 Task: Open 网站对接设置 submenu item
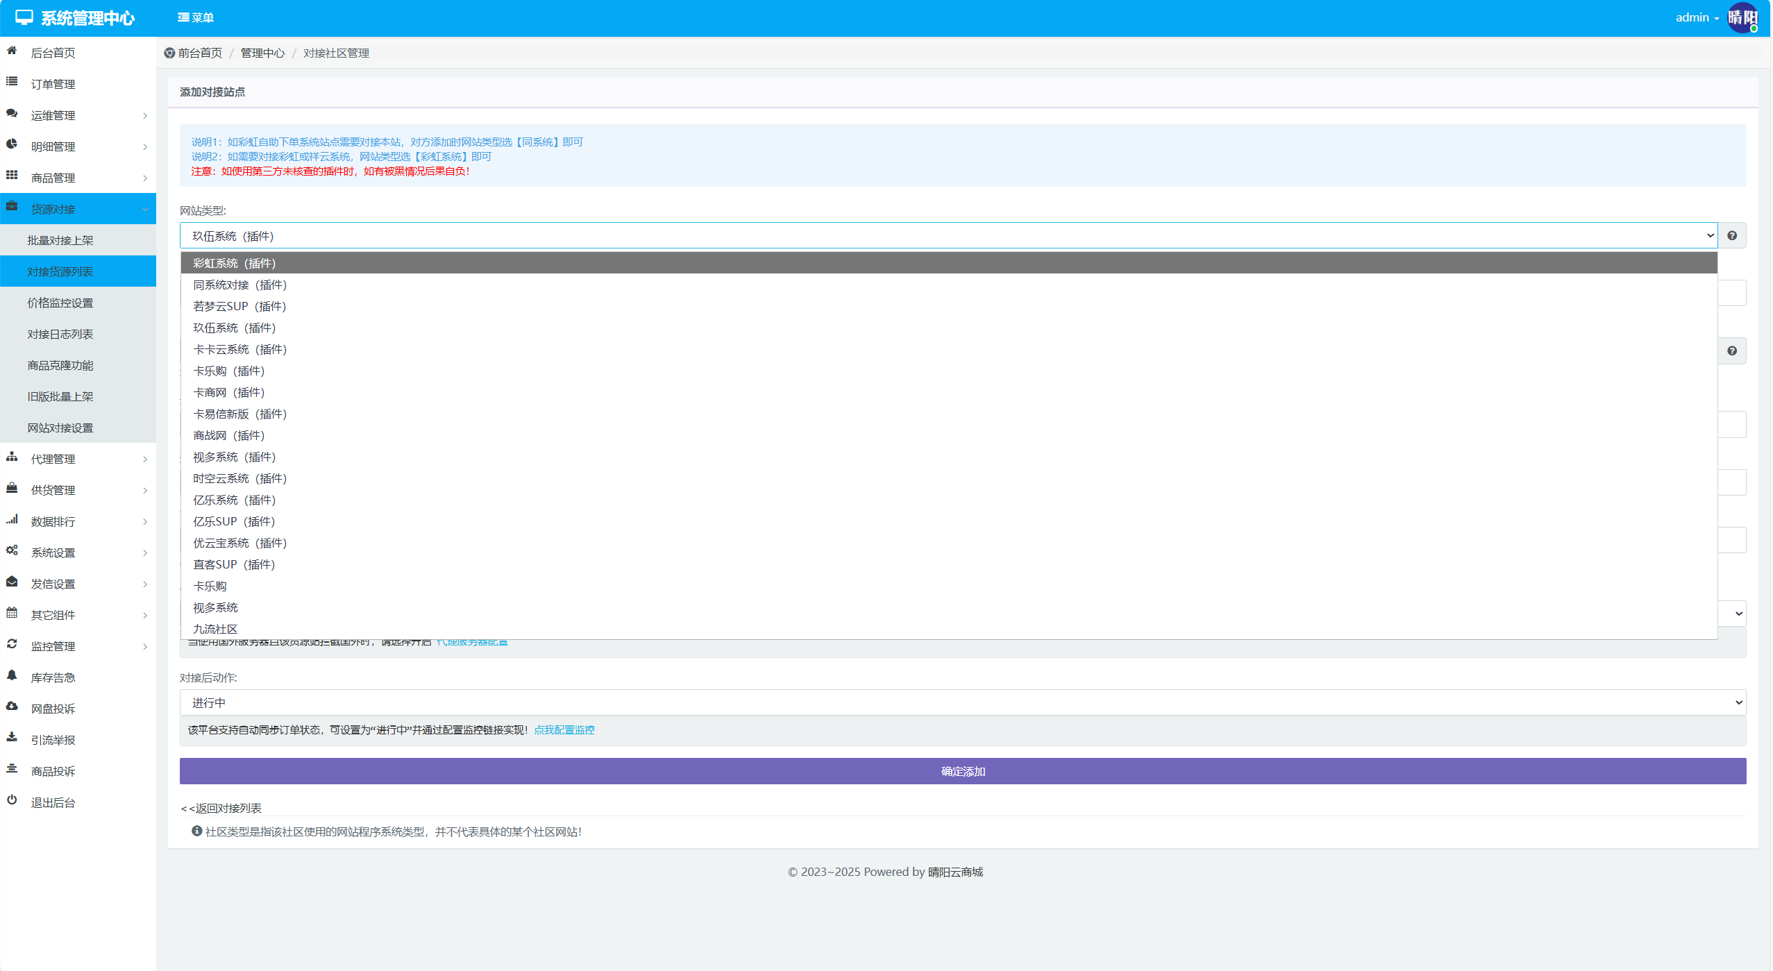(x=78, y=428)
